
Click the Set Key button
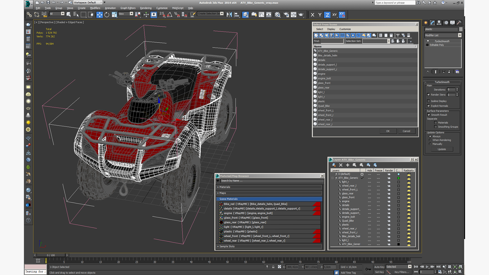(379, 272)
